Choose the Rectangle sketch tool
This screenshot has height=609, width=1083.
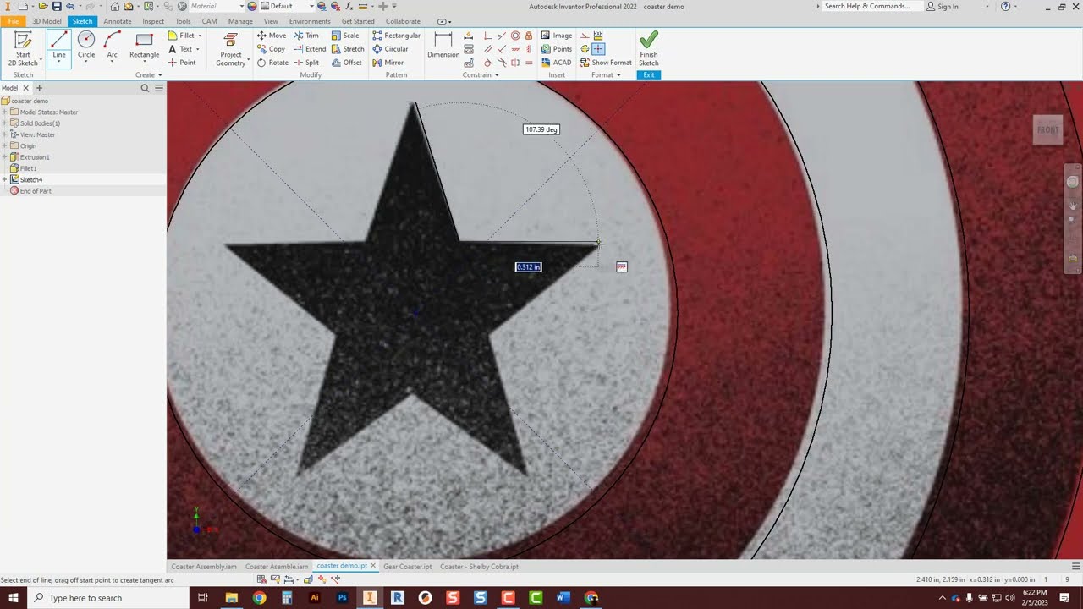click(x=144, y=45)
